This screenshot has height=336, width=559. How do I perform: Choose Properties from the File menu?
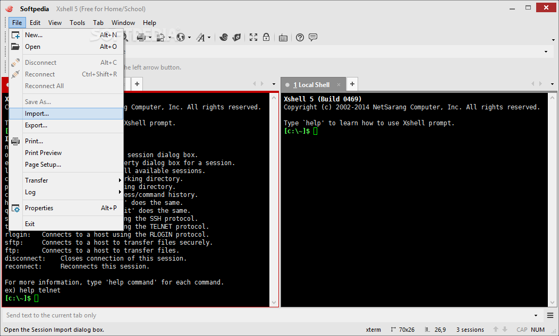pos(66,208)
